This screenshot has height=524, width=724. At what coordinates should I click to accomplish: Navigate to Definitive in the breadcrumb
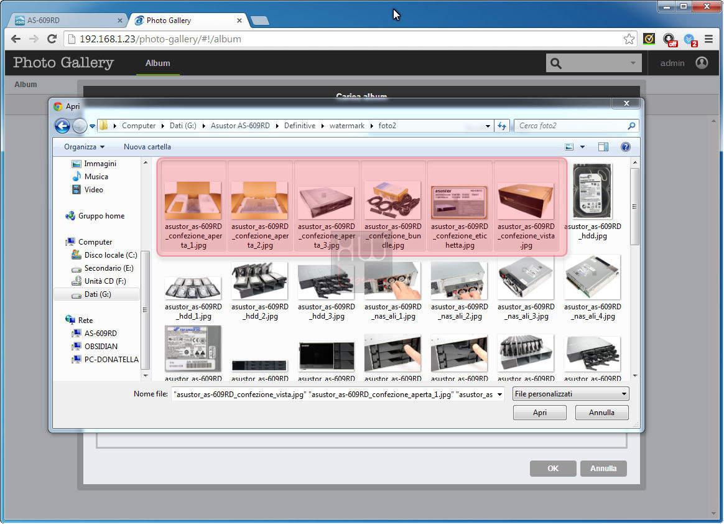tap(300, 126)
